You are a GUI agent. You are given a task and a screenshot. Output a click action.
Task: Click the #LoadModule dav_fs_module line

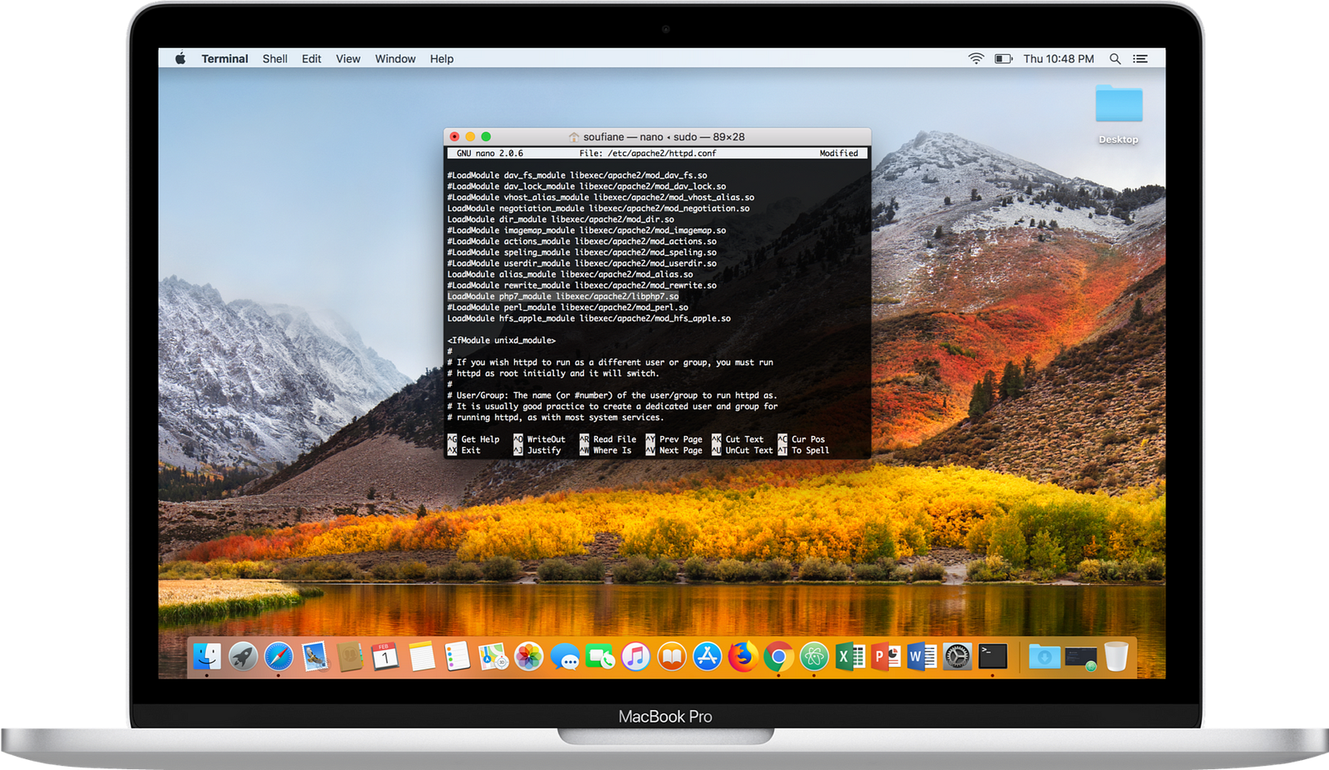click(577, 175)
